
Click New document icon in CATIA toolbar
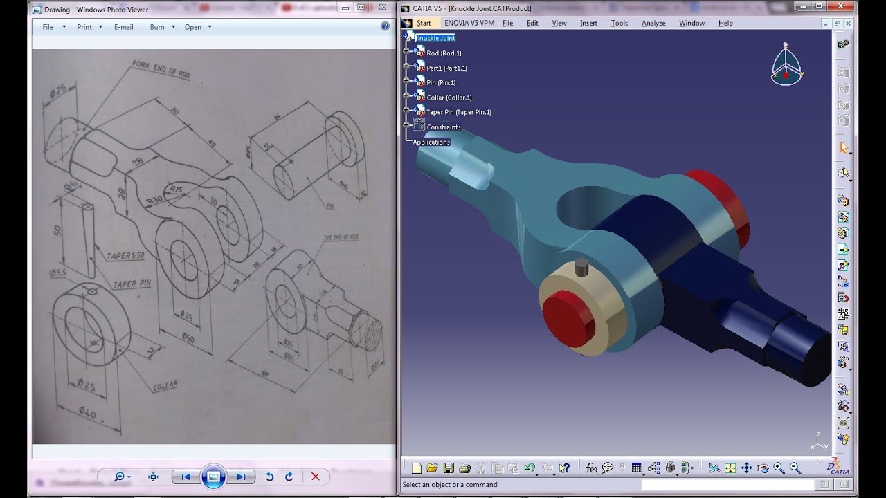tap(416, 468)
